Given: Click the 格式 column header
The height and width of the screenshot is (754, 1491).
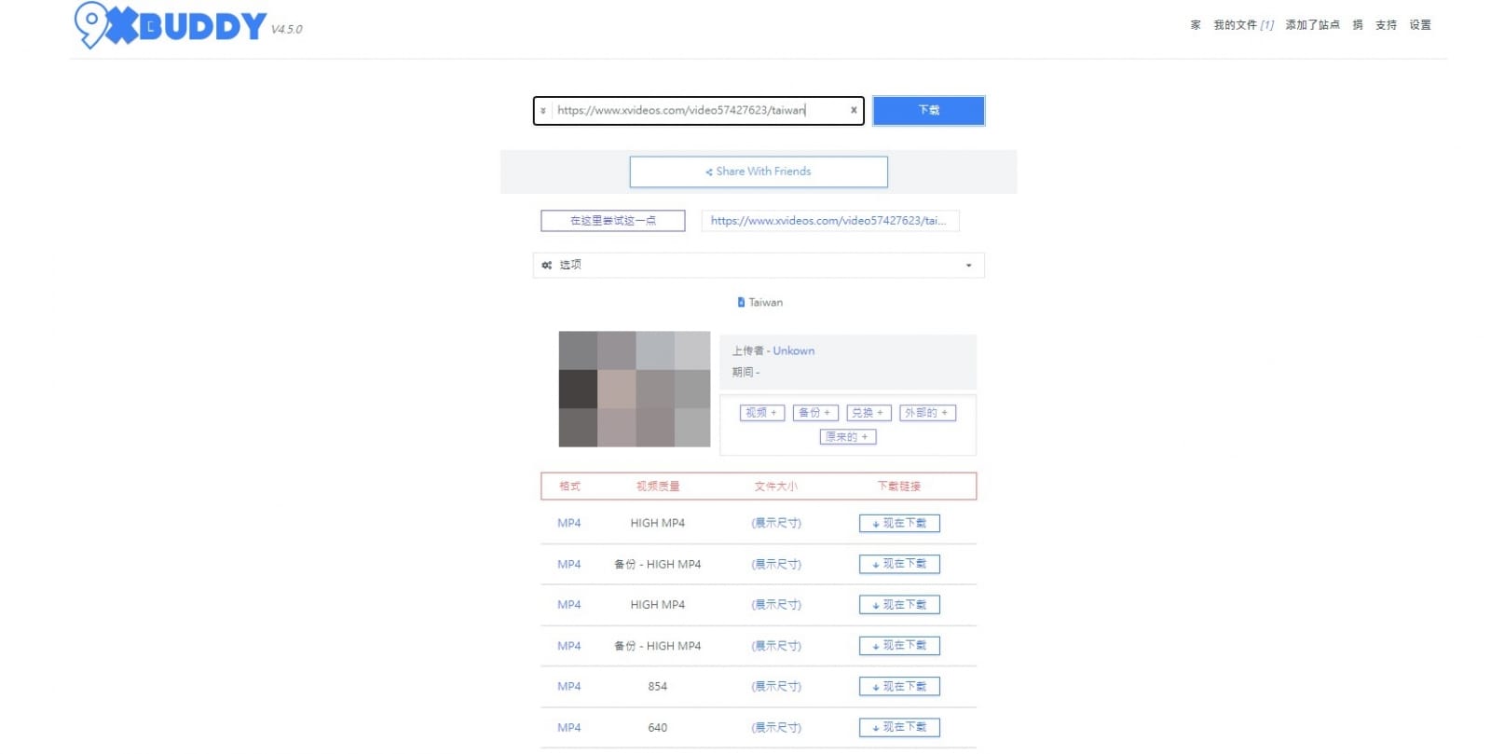Looking at the screenshot, I should tap(569, 487).
